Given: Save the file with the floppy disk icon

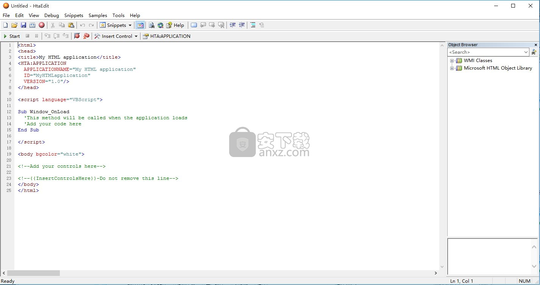Looking at the screenshot, I should (x=23, y=25).
